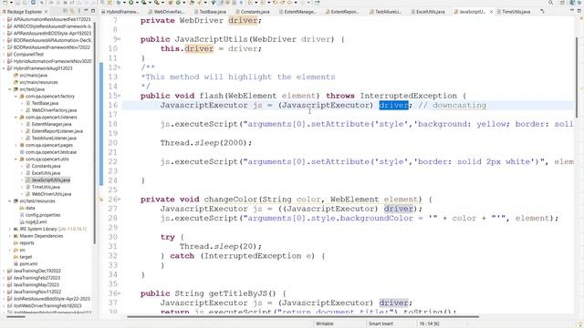Minimize the Package Explorer view
The width and height of the screenshot is (584, 328).
point(86,11)
